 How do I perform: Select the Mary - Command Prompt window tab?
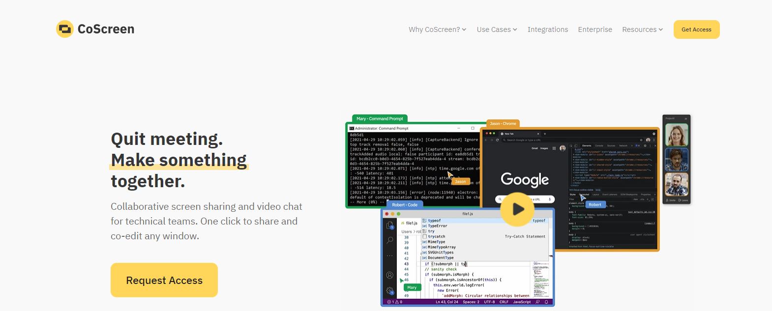click(380, 118)
